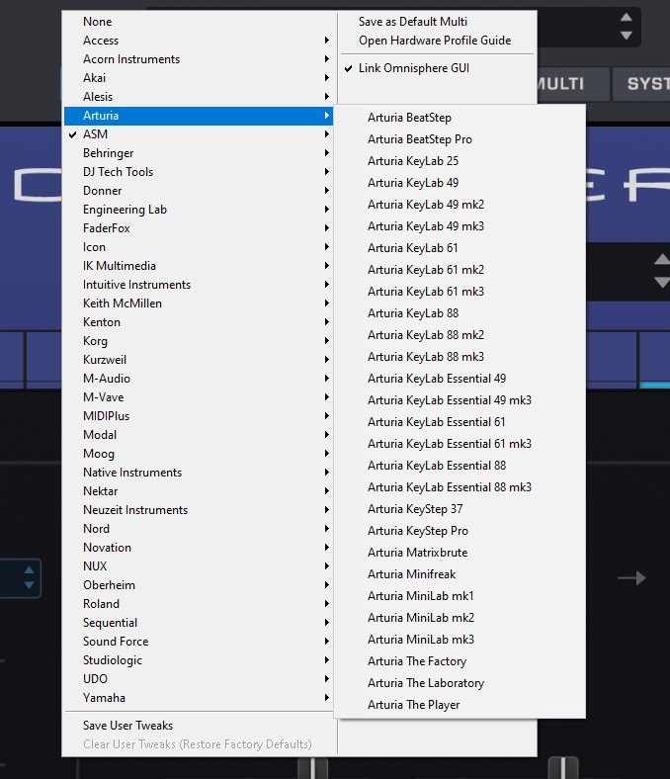Open DJ Tech Tools submenu
670x779 pixels.
click(x=199, y=172)
